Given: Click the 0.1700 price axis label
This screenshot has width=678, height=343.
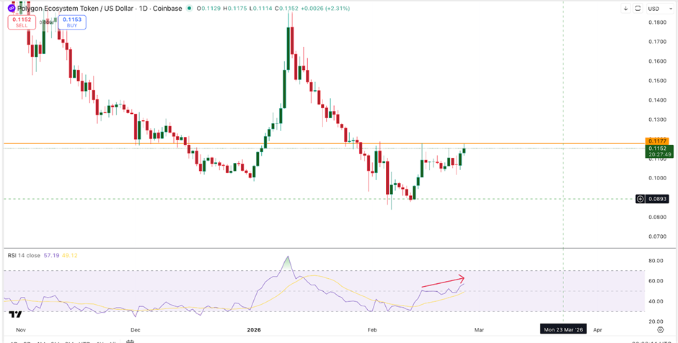Looking at the screenshot, I should tap(656, 42).
